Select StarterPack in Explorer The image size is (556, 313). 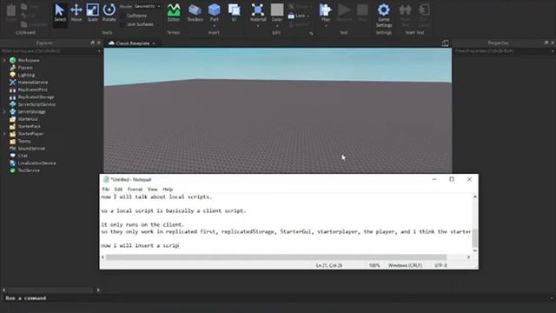(x=29, y=126)
